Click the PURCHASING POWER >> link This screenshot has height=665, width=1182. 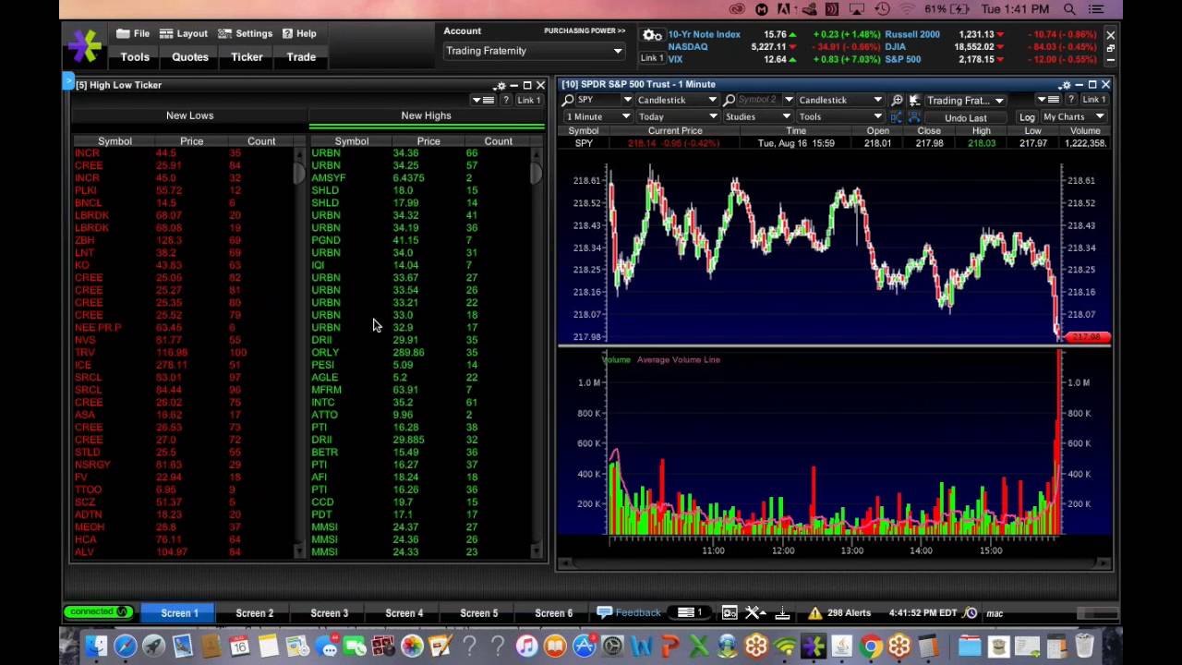point(585,30)
